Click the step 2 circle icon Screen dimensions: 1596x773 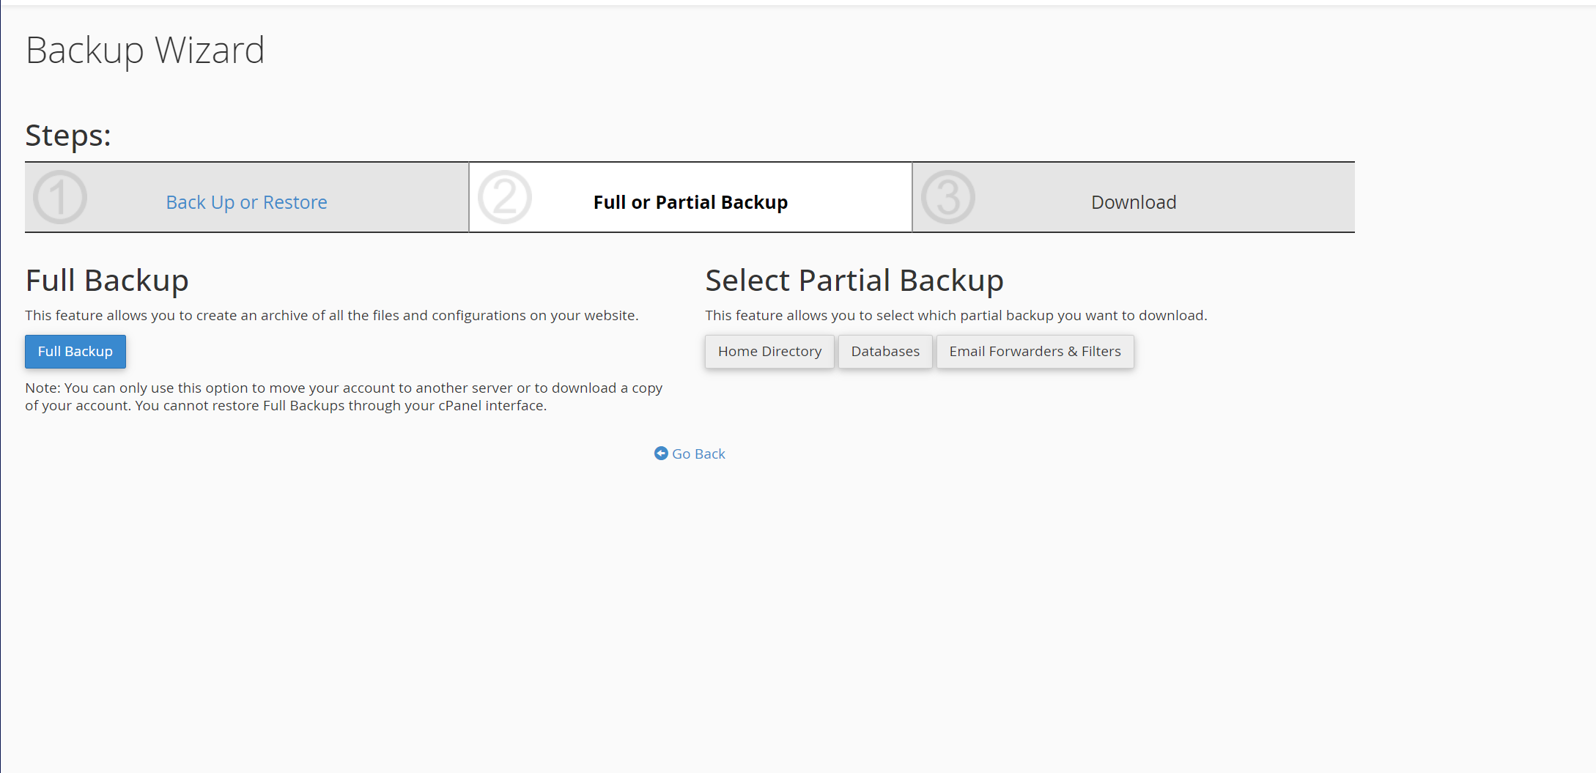pos(504,197)
